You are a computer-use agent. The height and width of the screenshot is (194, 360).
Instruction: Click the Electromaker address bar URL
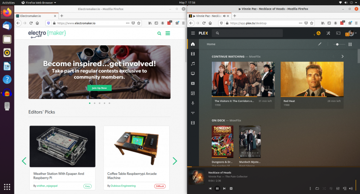point(76,23)
